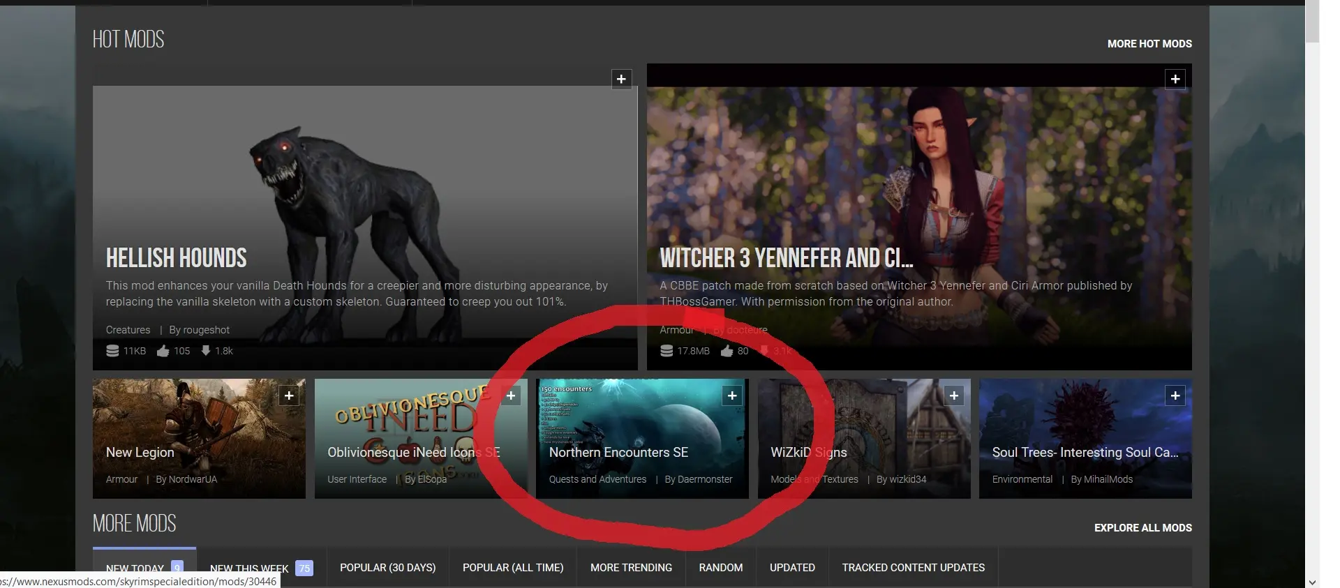Click the endorsements thumbs-up icon on Hellish Hounds

163,350
